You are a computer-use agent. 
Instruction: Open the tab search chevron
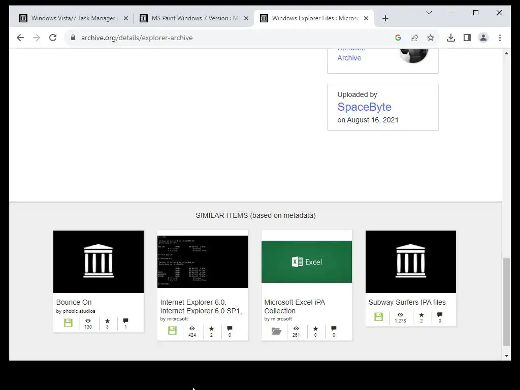click(429, 13)
